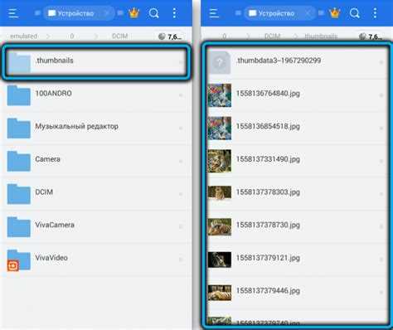Open hamburger menu in left panel
Image resolution: width=393 pixels, height=330 pixels.
point(13,13)
